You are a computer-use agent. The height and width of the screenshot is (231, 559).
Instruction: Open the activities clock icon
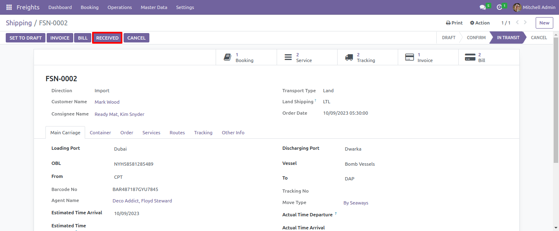click(x=499, y=7)
